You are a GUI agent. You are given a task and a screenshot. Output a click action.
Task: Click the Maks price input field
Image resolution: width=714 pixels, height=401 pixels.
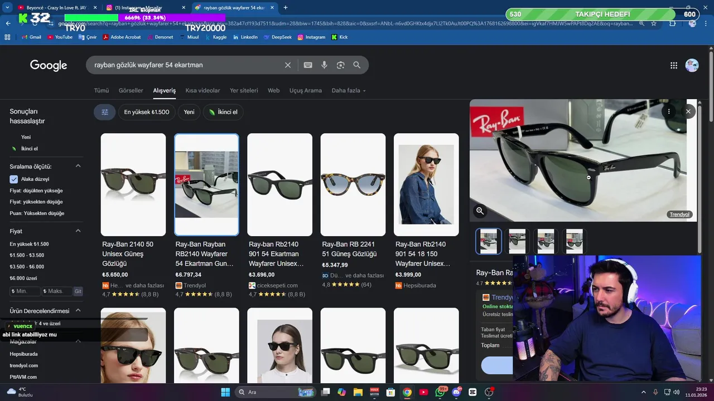coord(57,291)
